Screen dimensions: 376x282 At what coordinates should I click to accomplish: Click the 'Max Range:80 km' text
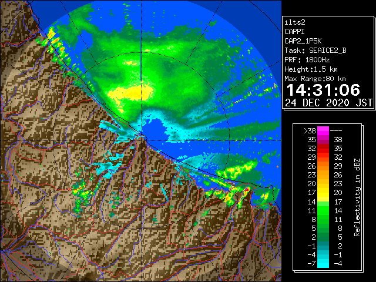point(315,79)
